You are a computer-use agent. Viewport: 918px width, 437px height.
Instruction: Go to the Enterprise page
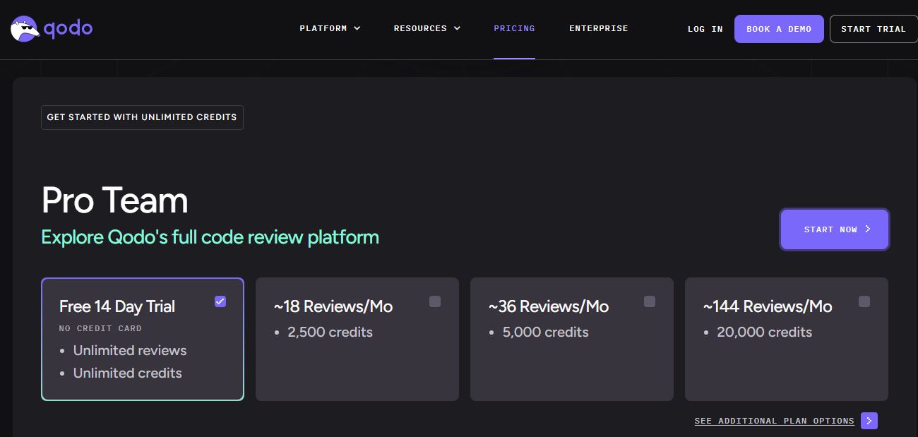[x=599, y=28]
